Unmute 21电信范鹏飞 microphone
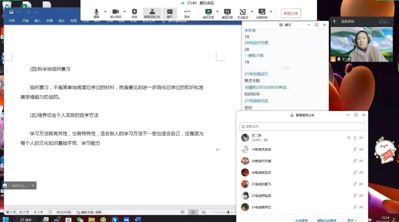 click(355, 184)
